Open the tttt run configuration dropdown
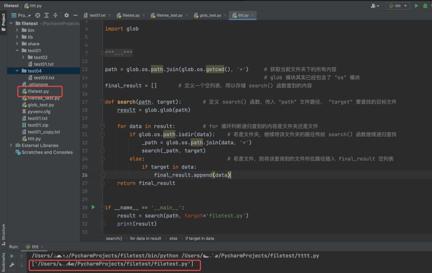Image resolution: width=432 pixels, height=273 pixels. pos(398,5)
